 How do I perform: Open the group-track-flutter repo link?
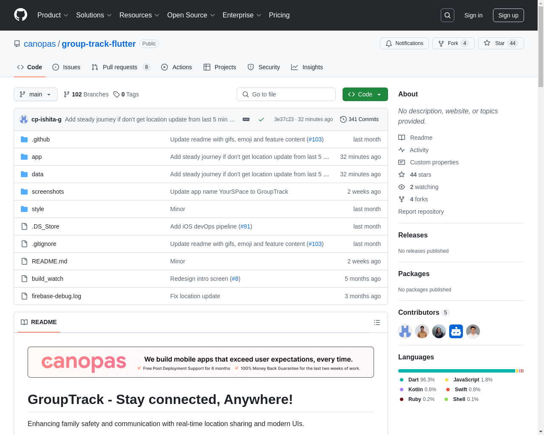99,44
